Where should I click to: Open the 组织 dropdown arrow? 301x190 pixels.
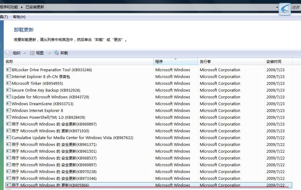point(24,53)
